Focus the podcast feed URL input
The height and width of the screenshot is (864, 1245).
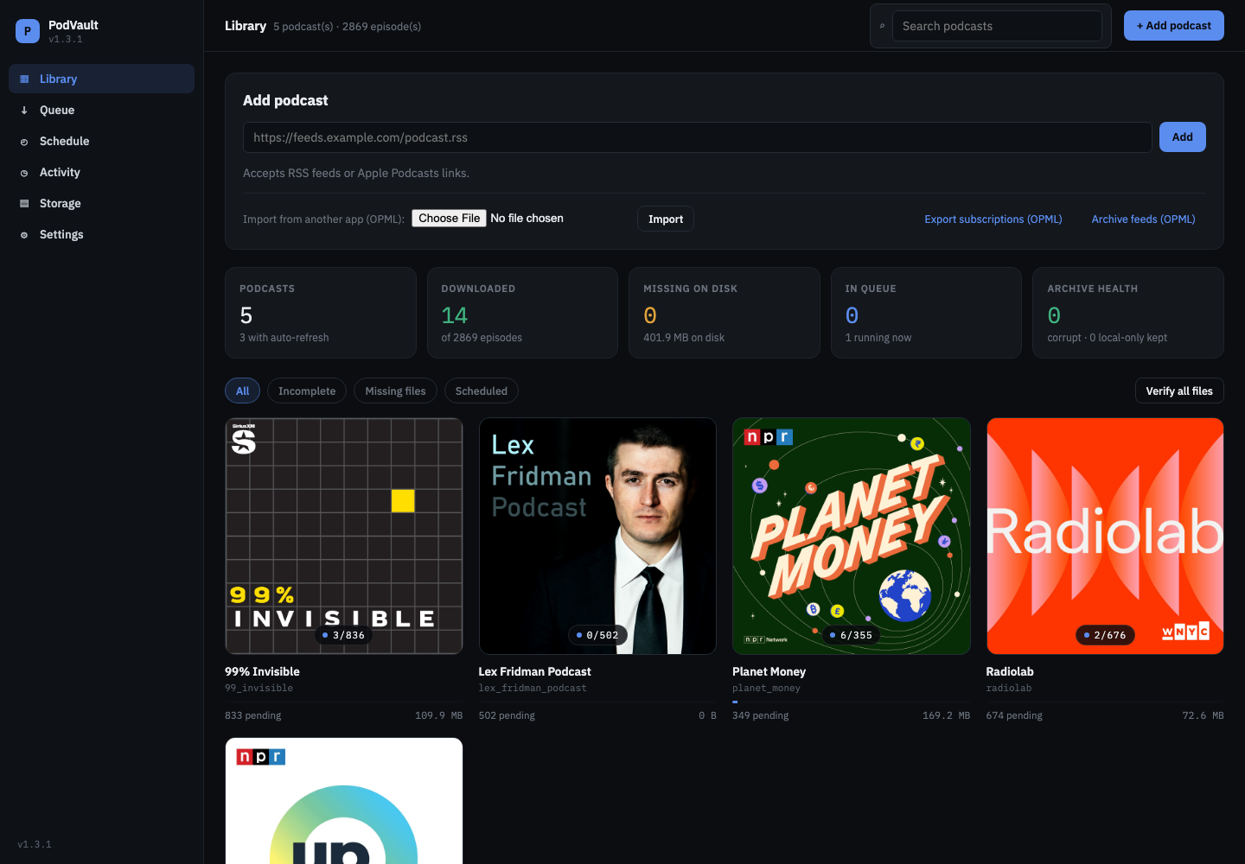(x=697, y=137)
